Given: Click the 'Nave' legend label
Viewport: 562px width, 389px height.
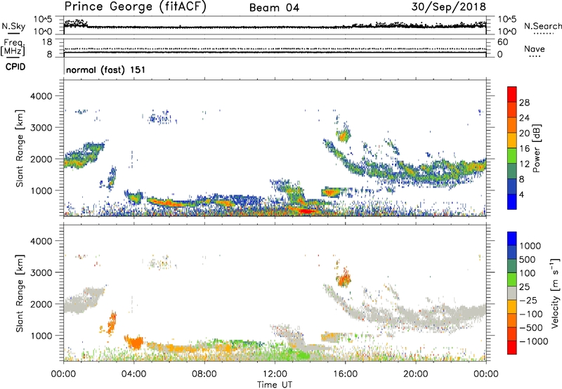Looking at the screenshot, I should click(x=535, y=48).
